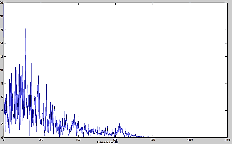
Task: Click the x-axis tick label 1000
Action: click(x=190, y=140)
